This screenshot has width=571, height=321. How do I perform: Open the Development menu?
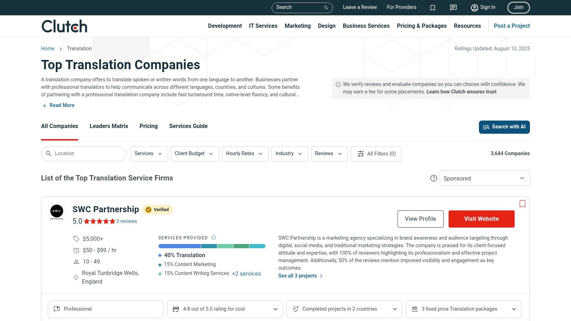pos(225,26)
